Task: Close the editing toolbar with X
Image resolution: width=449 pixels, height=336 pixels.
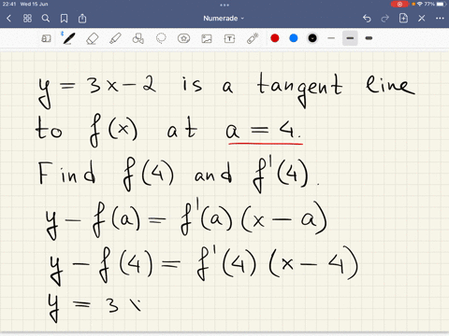Action: pyautogui.click(x=422, y=19)
